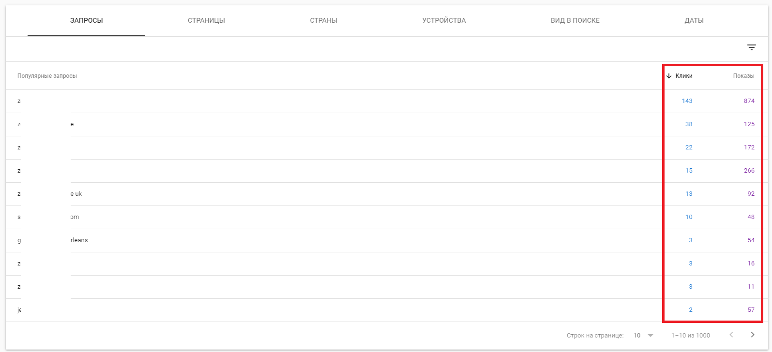Show the ДАТЫ tab
Screen dimensions: 772x352
694,21
